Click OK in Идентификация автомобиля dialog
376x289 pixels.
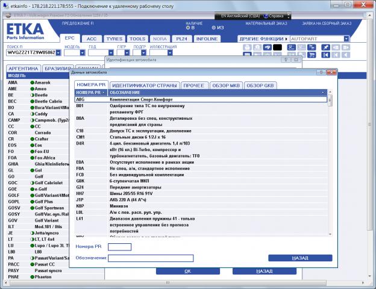(188, 272)
